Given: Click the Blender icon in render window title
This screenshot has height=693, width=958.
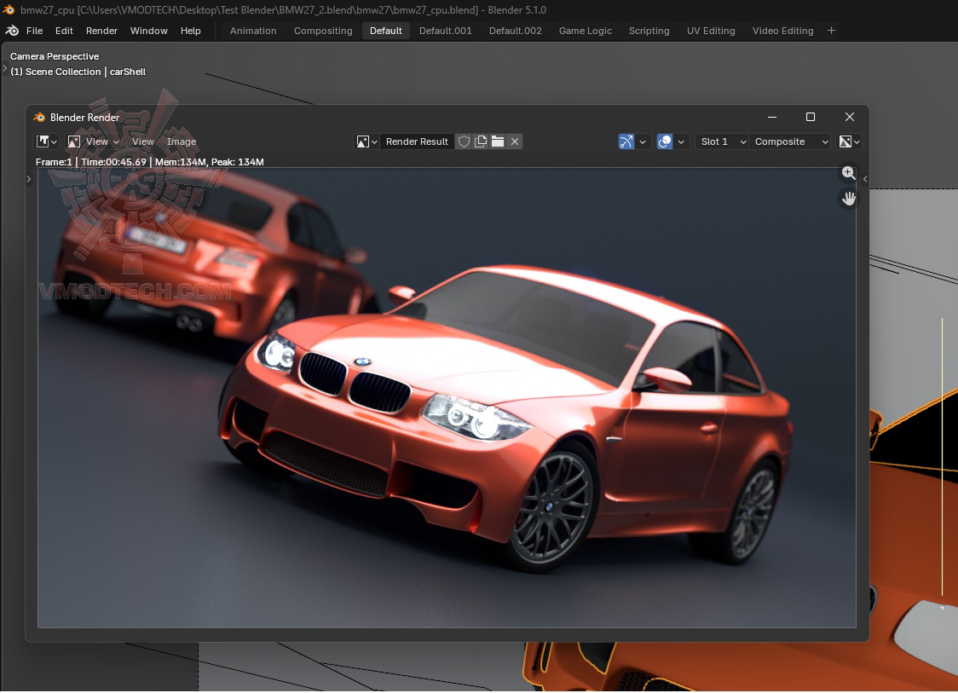Looking at the screenshot, I should [x=39, y=117].
